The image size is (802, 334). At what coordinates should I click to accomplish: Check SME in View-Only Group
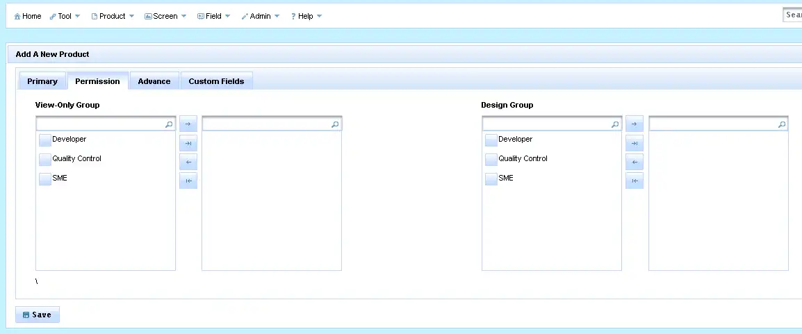45,178
